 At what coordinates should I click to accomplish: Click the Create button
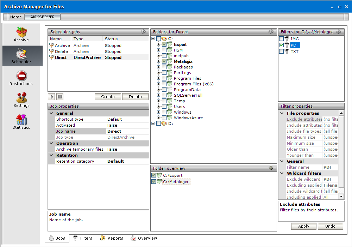[108, 96]
